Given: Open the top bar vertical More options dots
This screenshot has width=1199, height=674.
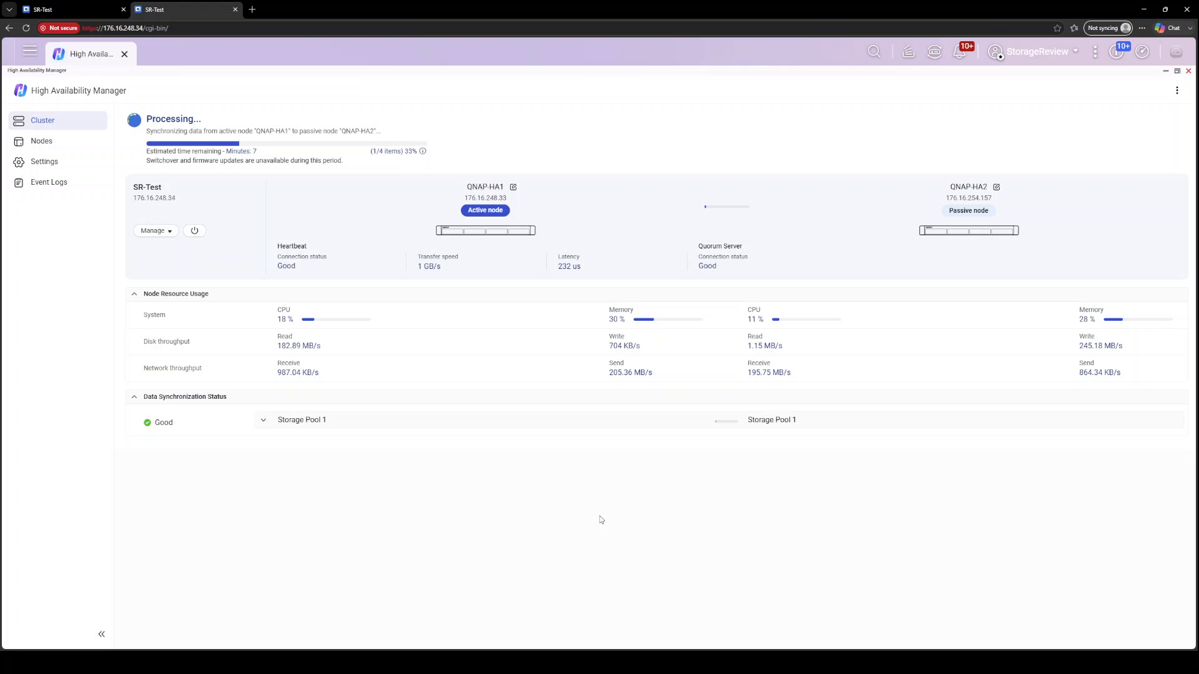Looking at the screenshot, I should pos(1095,52).
